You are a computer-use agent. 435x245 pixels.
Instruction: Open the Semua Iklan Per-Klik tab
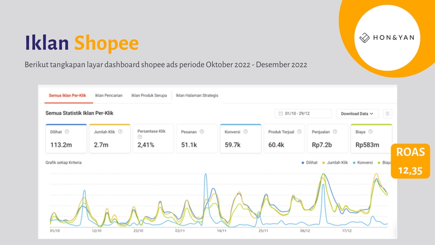point(68,96)
